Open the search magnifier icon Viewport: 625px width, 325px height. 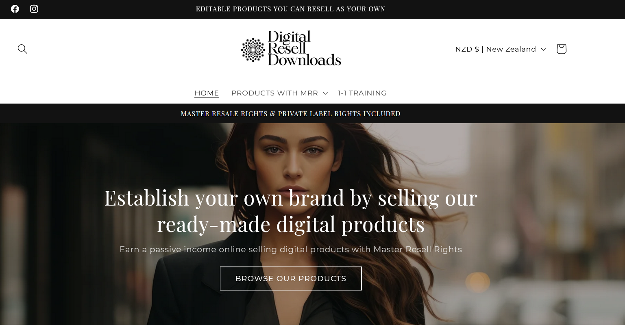click(x=22, y=49)
